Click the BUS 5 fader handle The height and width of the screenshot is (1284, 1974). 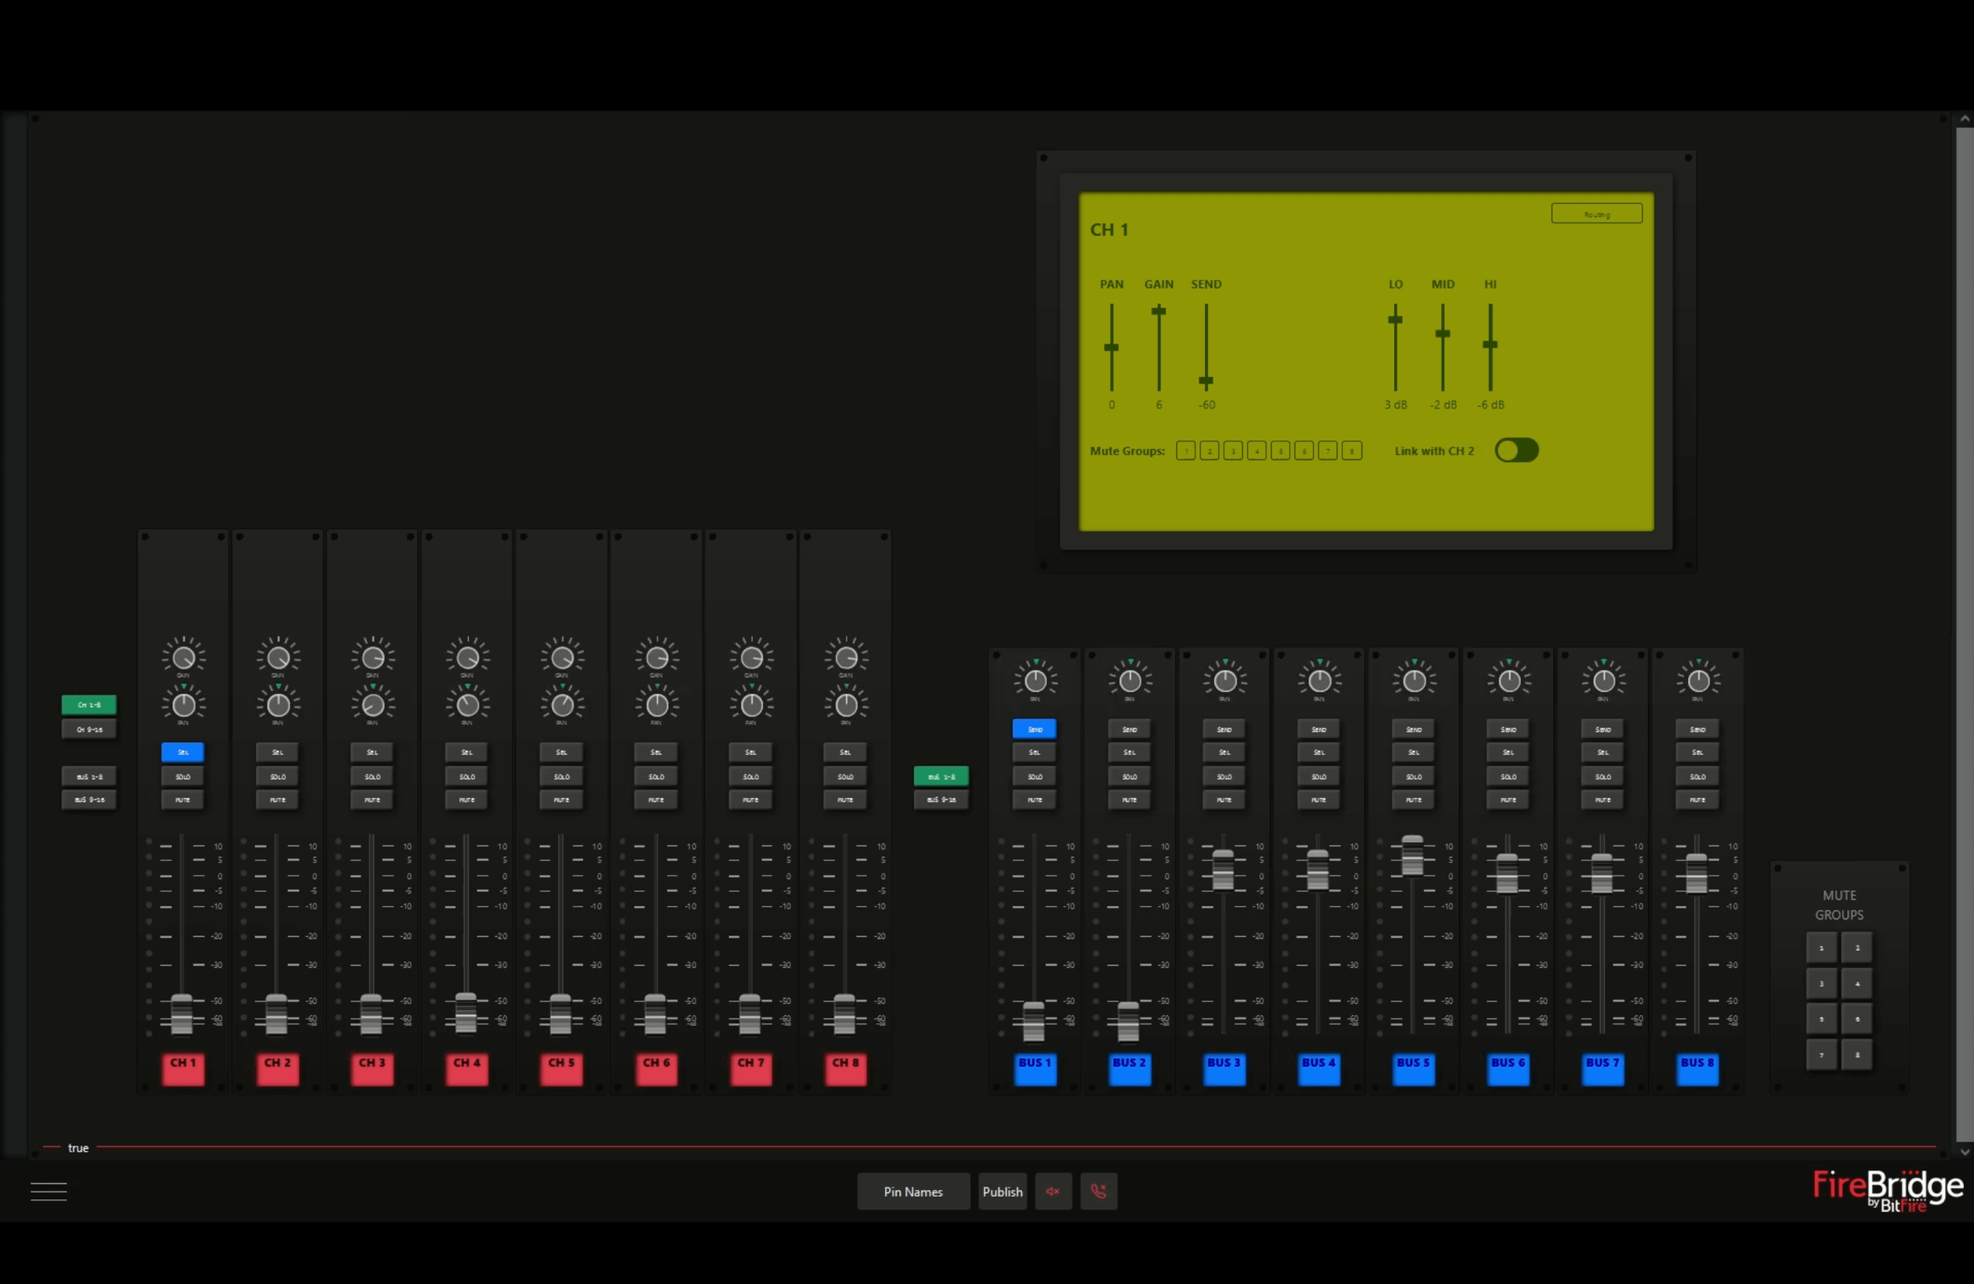click(x=1411, y=856)
